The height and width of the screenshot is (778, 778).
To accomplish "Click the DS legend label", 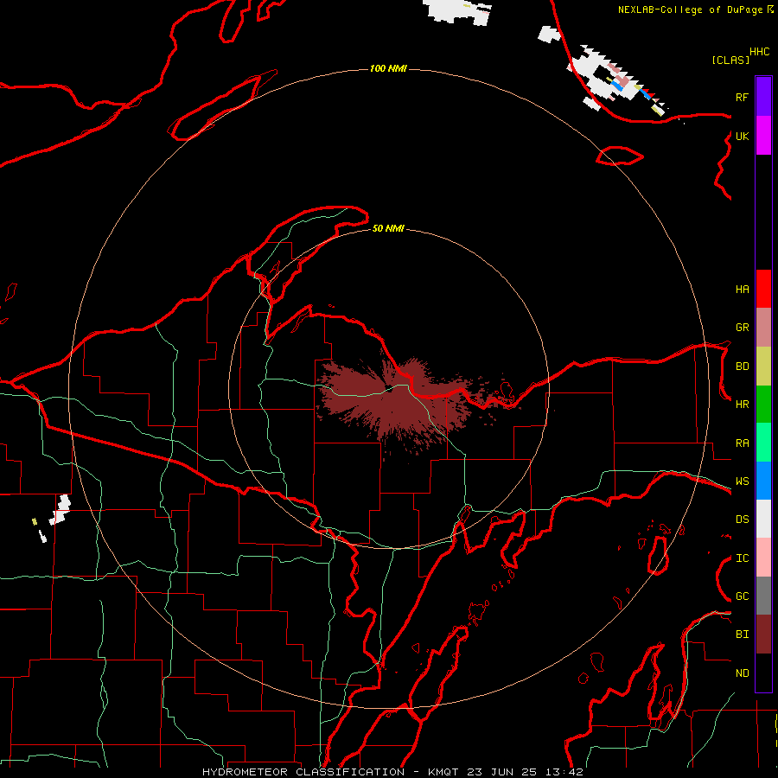I will click(x=742, y=520).
